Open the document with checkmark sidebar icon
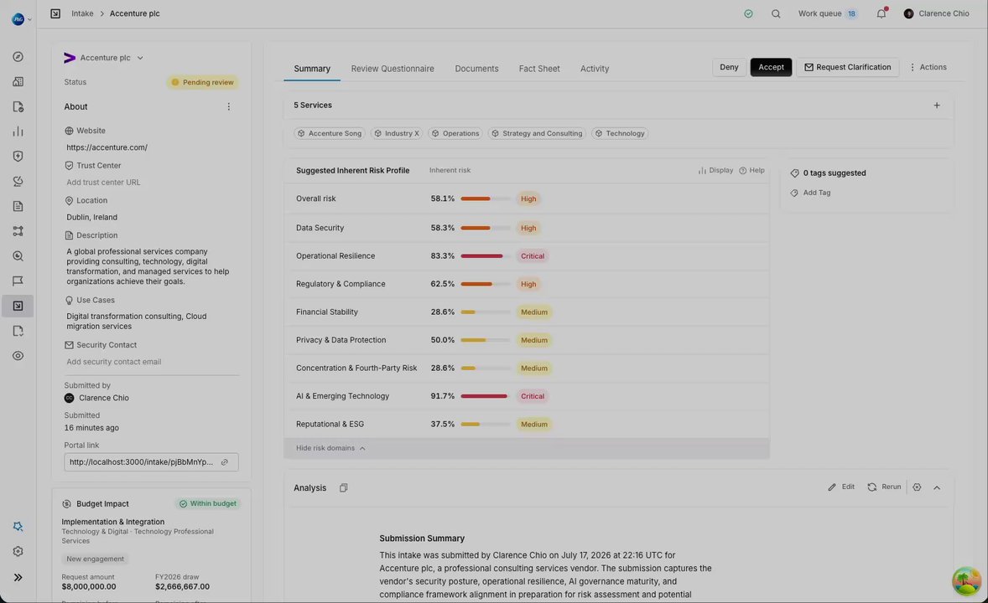The height and width of the screenshot is (603, 988). (18, 106)
